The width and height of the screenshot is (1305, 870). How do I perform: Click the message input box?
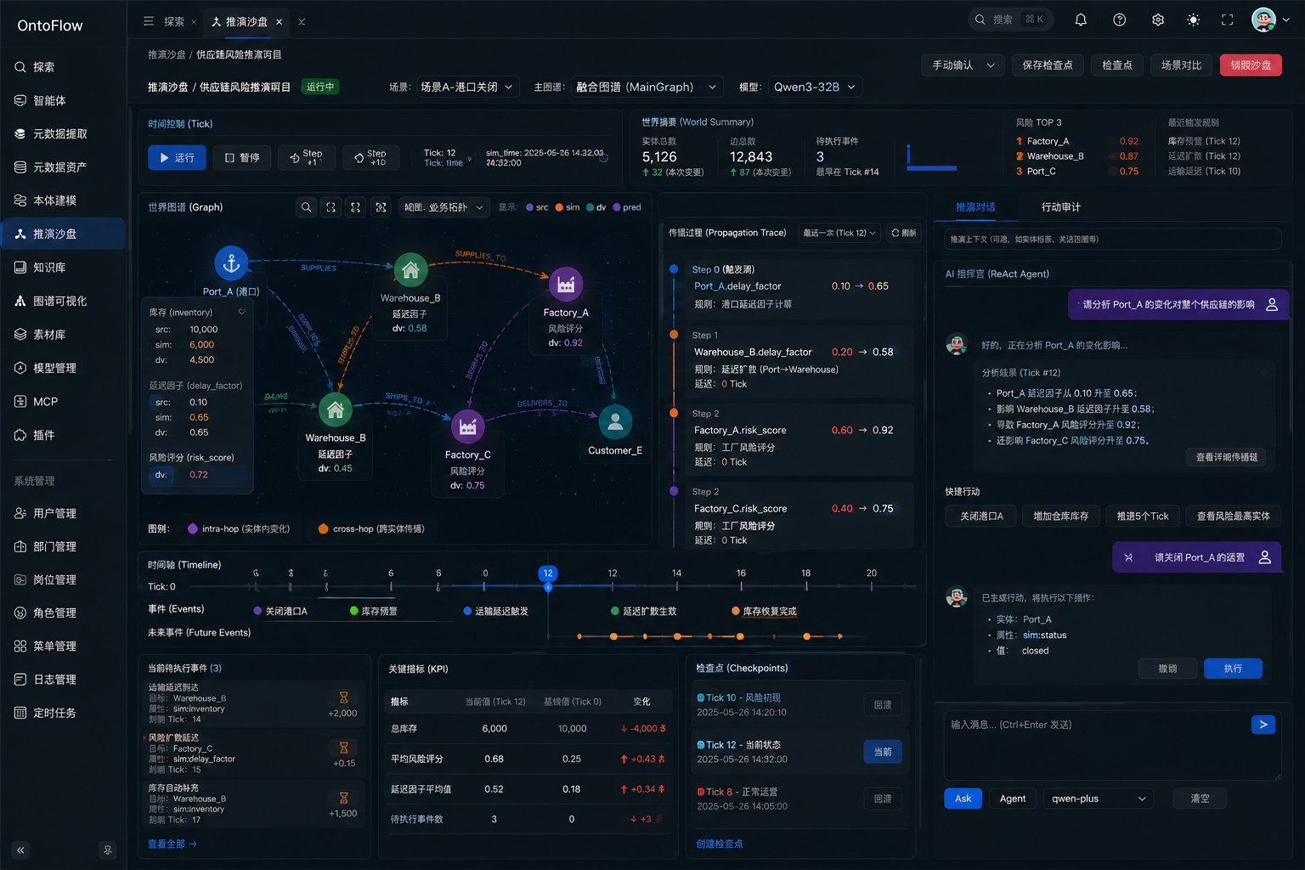point(1112,746)
